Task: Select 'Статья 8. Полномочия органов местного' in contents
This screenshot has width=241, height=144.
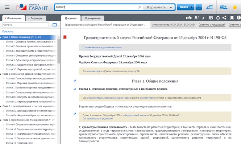Action: (31, 92)
